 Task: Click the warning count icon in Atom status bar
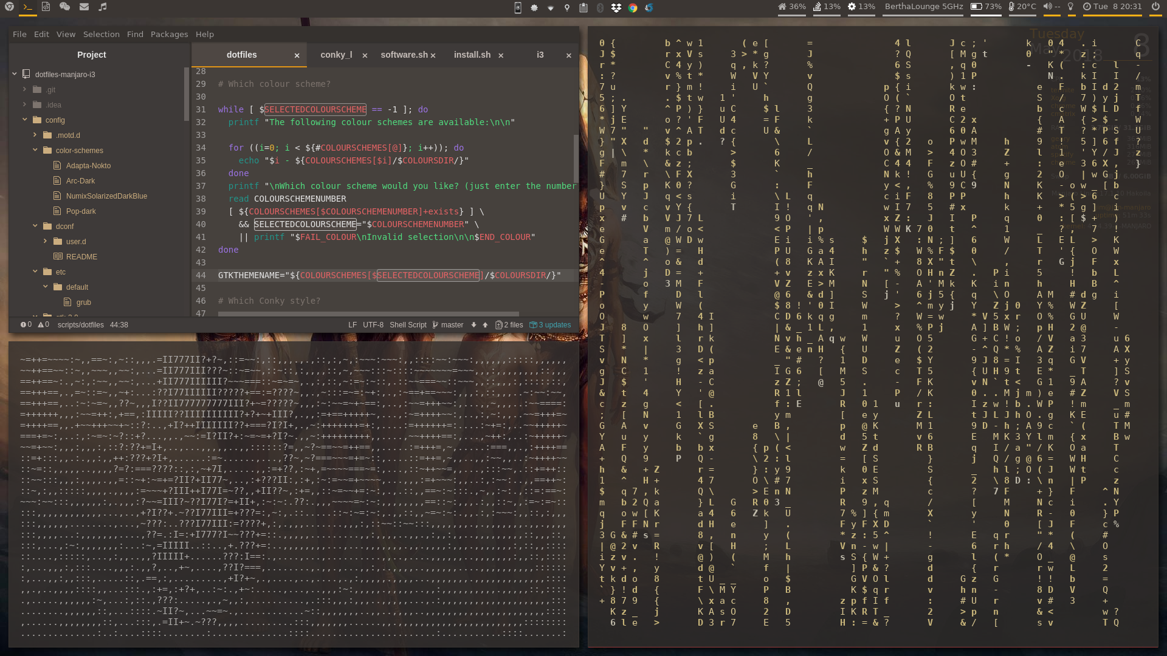[x=44, y=325]
